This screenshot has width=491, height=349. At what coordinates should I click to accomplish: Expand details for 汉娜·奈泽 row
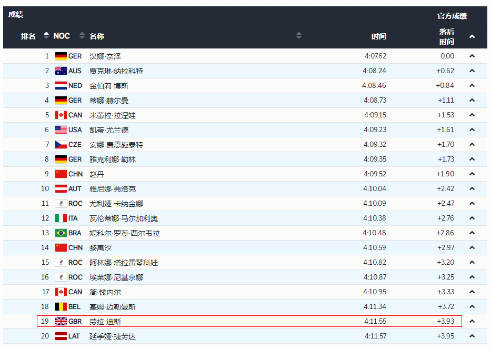[472, 56]
